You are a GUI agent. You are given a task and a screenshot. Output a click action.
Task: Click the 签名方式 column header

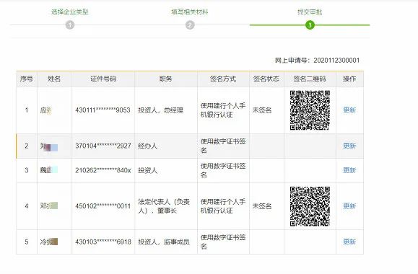pos(223,79)
